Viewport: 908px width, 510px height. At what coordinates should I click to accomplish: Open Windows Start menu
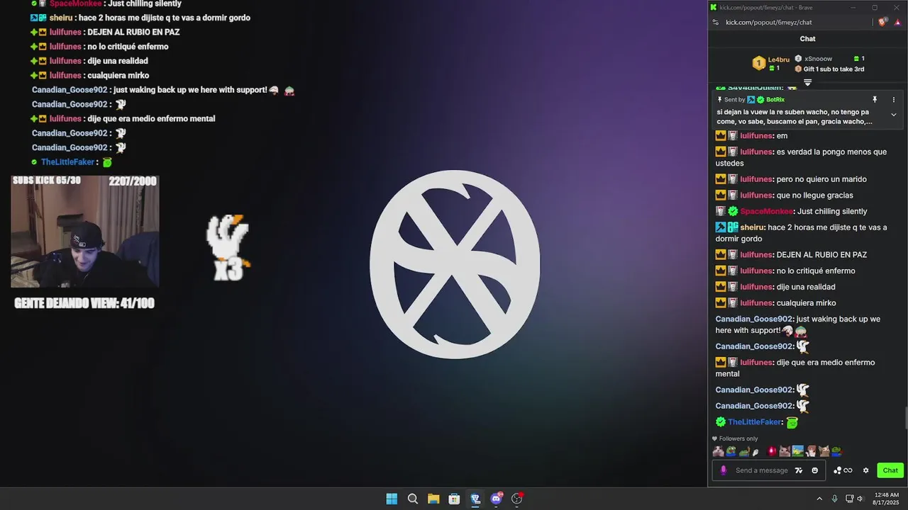pyautogui.click(x=392, y=499)
